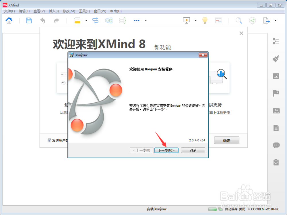Screen dimensions: 287x215
Task: Open the Comments bubble panel in the sidebar
Action: (276, 145)
